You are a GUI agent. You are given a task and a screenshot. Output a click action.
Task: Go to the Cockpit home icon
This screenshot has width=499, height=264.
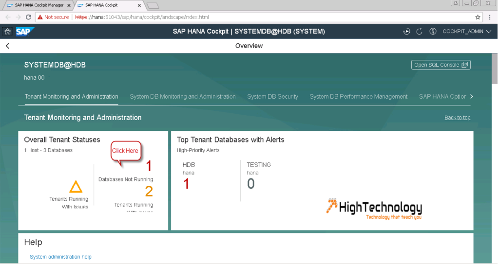(8, 31)
